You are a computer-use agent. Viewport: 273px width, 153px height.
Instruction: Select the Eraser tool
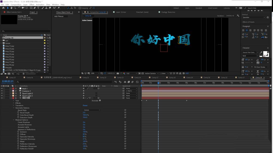click(x=50, y=8)
